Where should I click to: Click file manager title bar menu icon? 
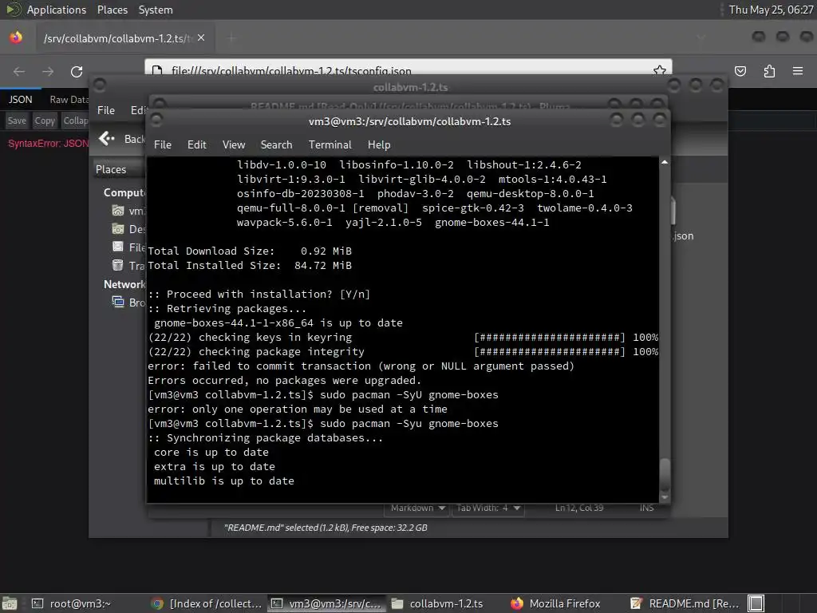[100, 85]
